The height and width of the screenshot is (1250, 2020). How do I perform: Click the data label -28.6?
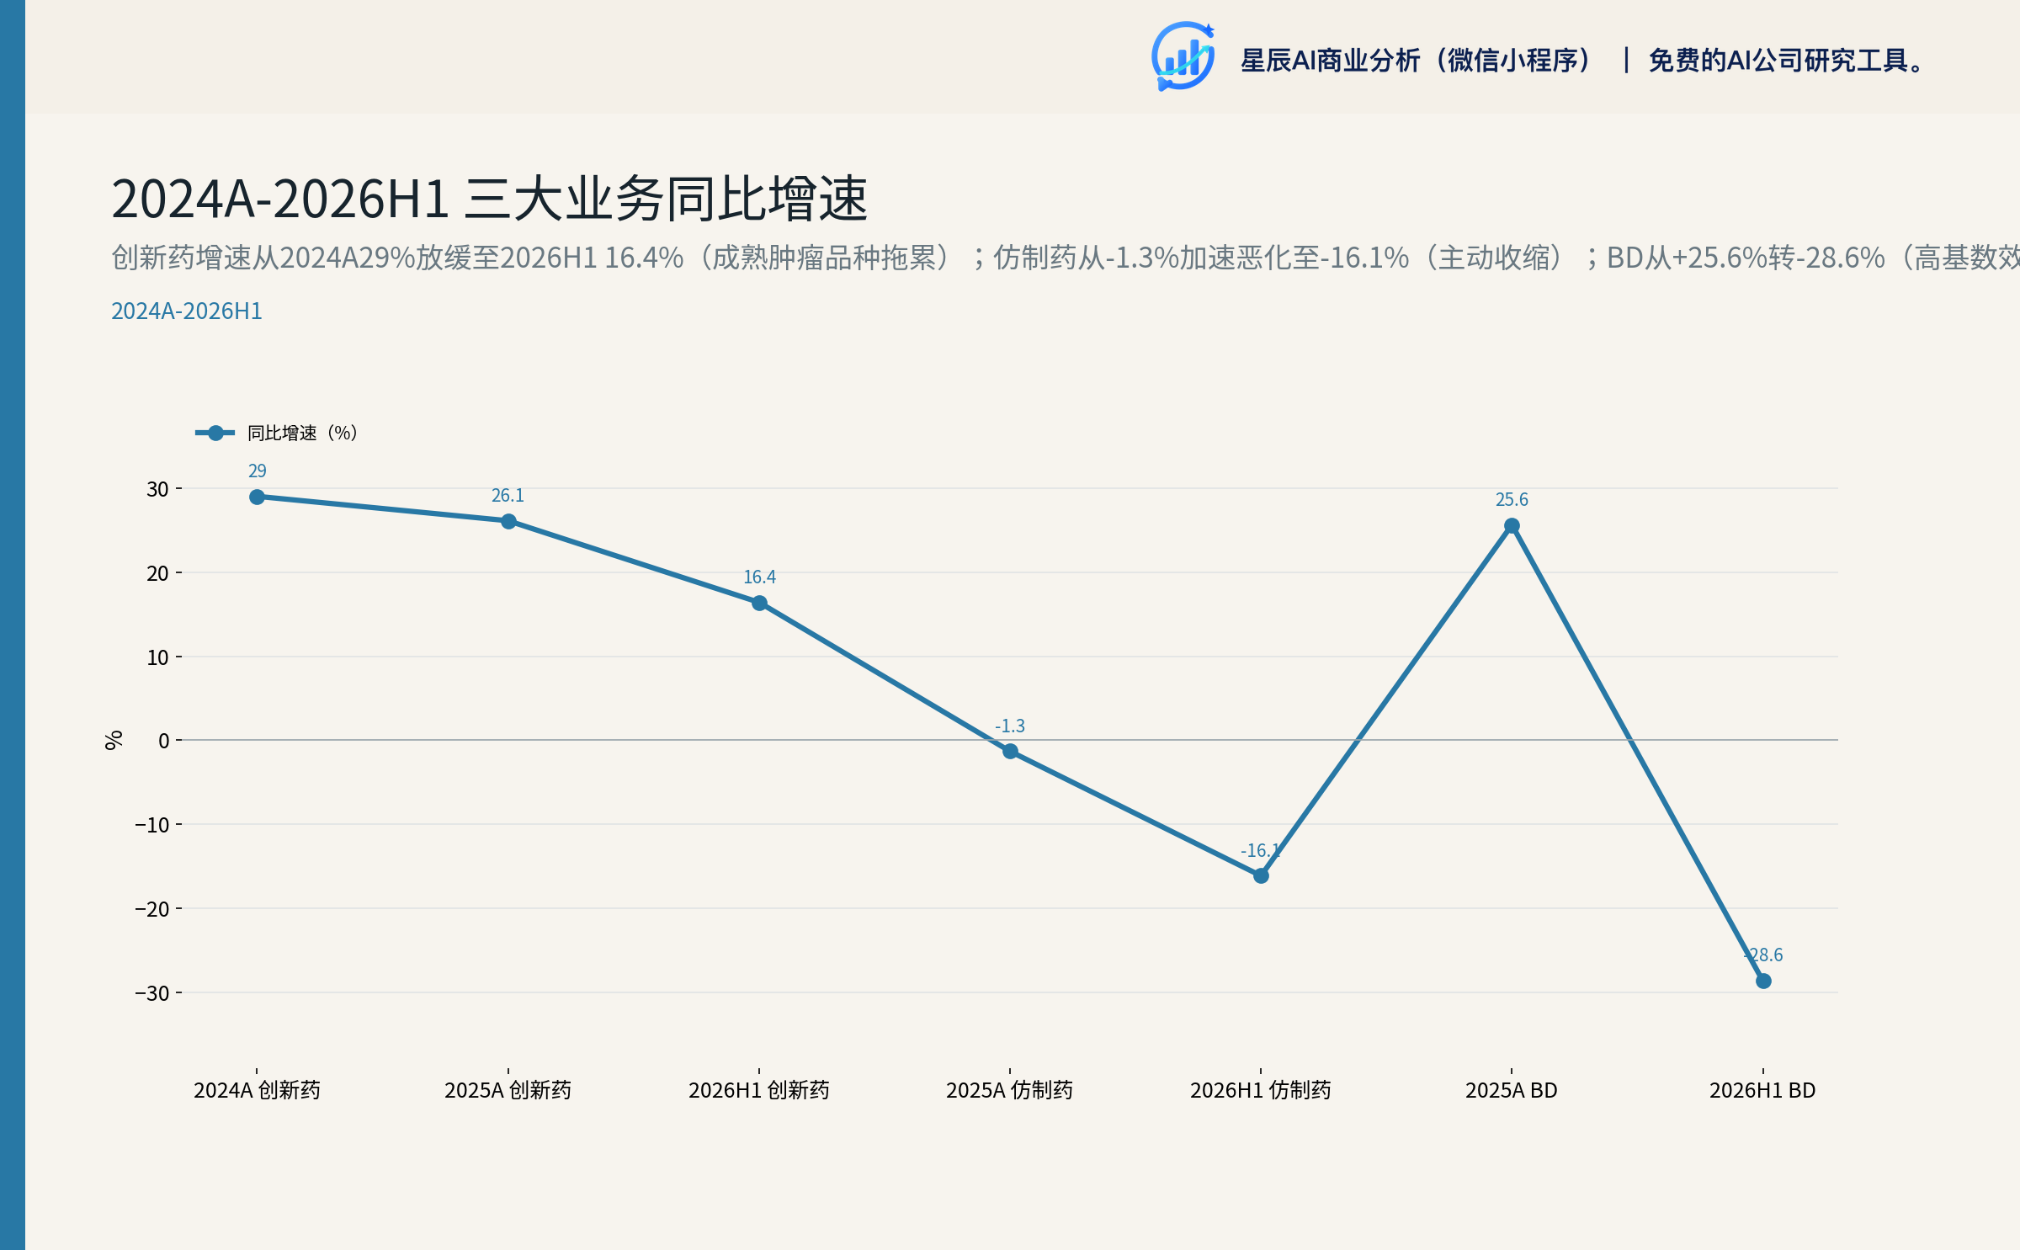tap(1763, 955)
